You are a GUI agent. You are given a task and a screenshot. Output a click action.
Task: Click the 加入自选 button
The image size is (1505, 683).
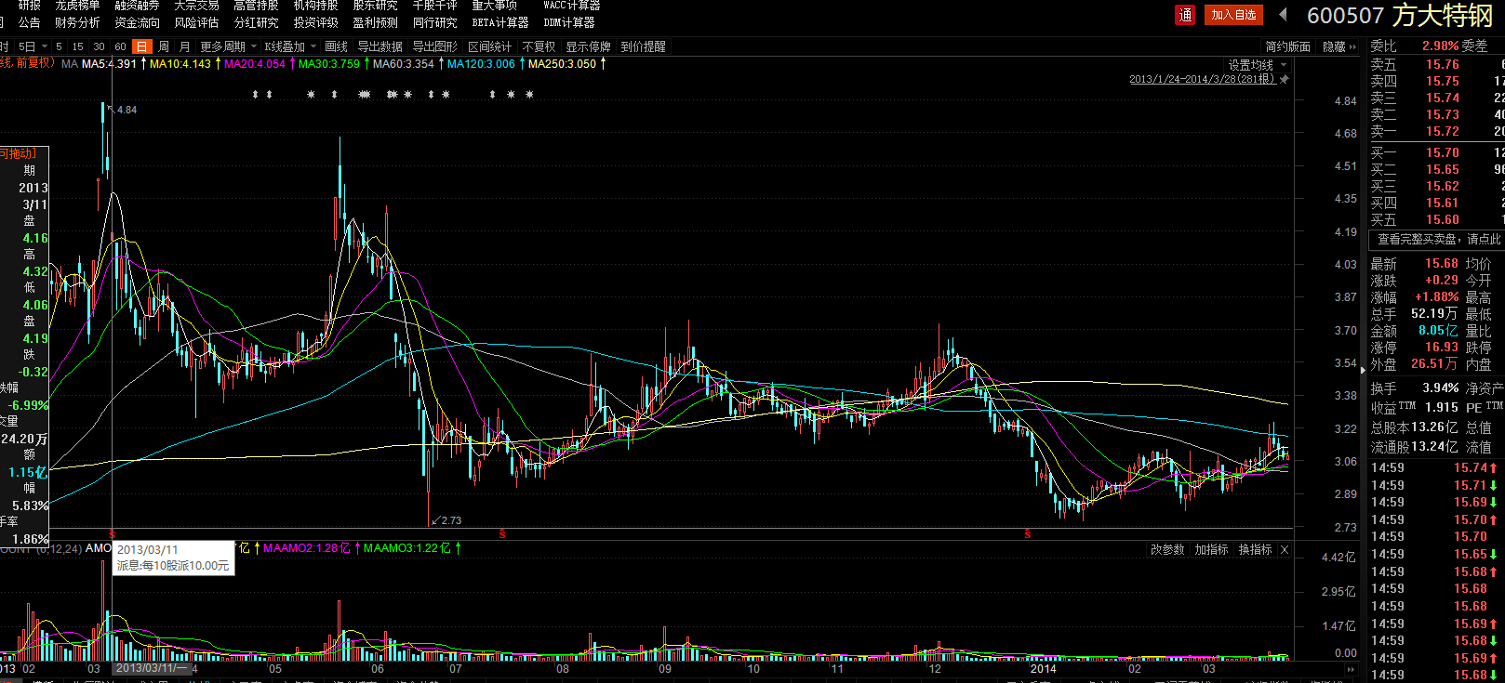click(1233, 15)
